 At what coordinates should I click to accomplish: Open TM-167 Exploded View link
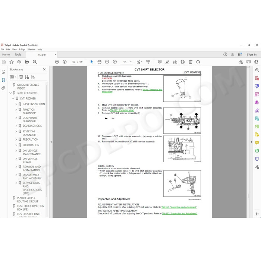coord(122,110)
